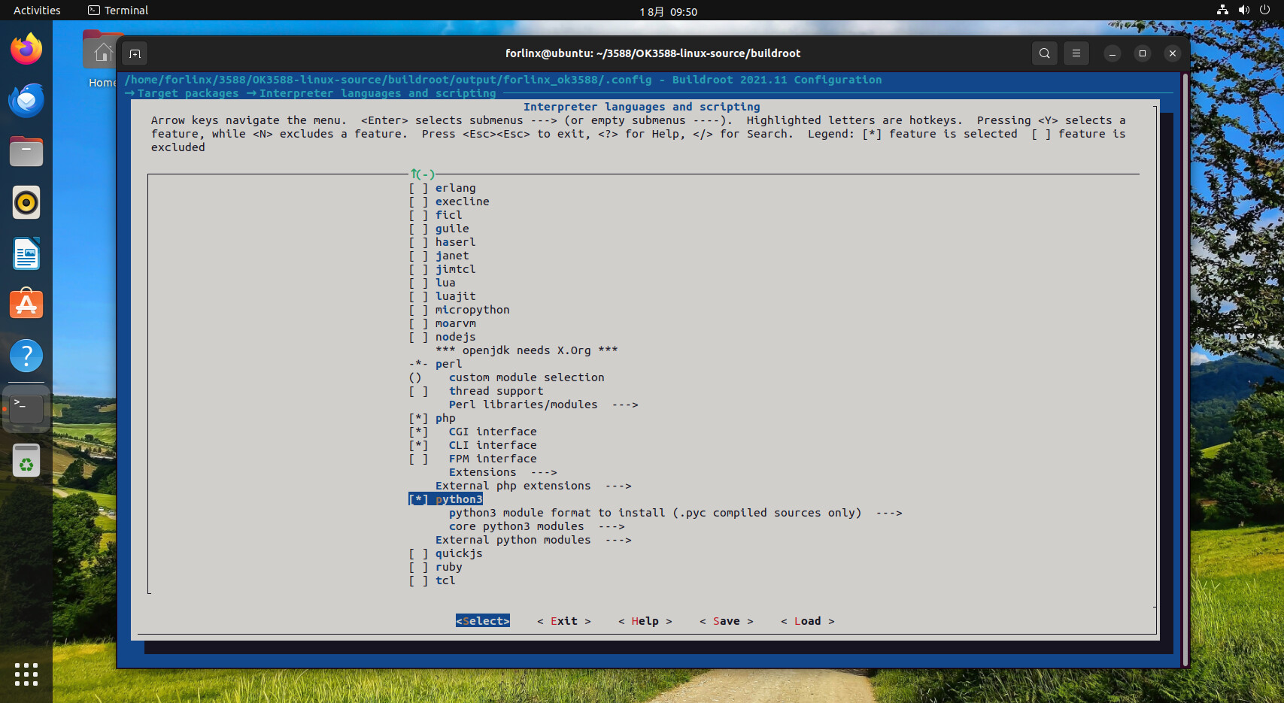Launch Rhythmbox music player

26,203
